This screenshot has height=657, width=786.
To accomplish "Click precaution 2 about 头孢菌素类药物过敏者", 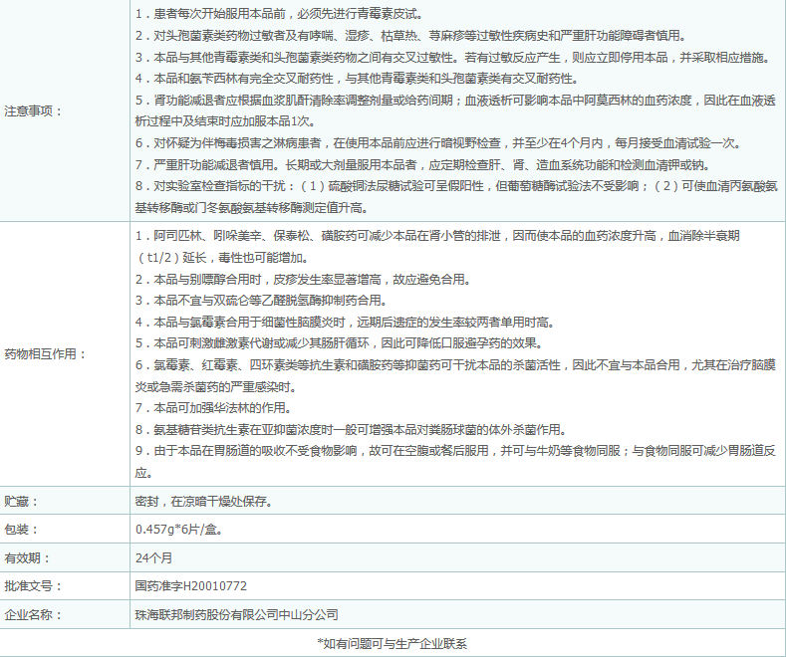I will tap(411, 36).
